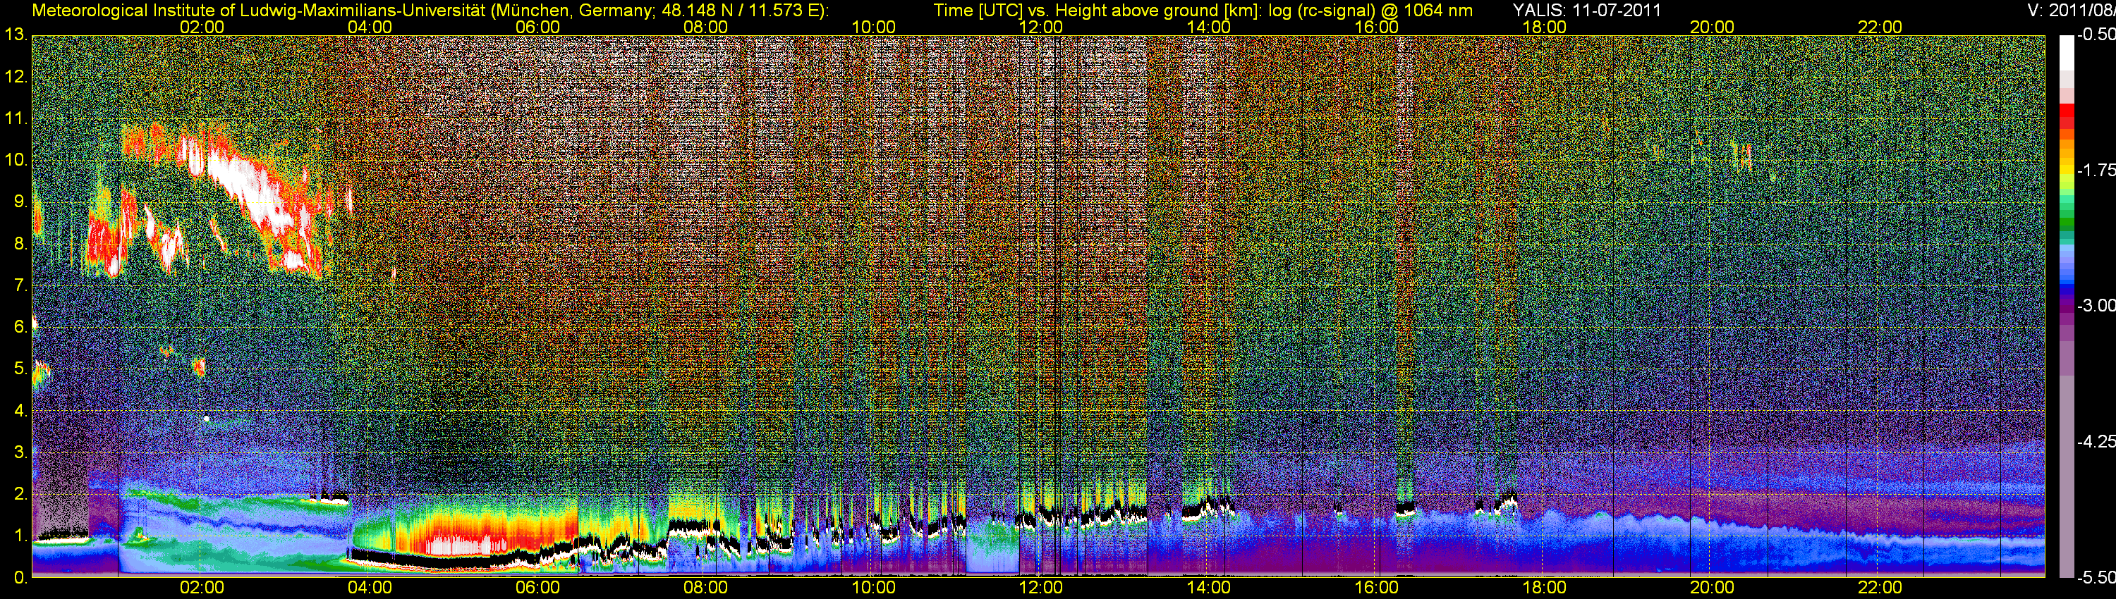Click the 13 km height axis label
The width and height of the screenshot is (2116, 599).
[x=16, y=35]
